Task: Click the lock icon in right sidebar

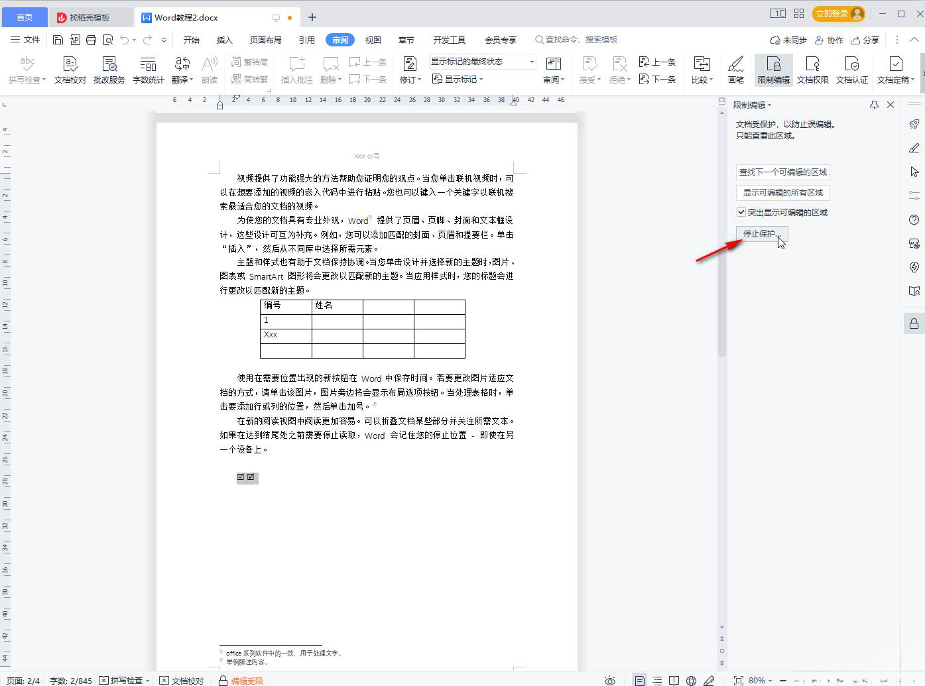Action: (914, 323)
